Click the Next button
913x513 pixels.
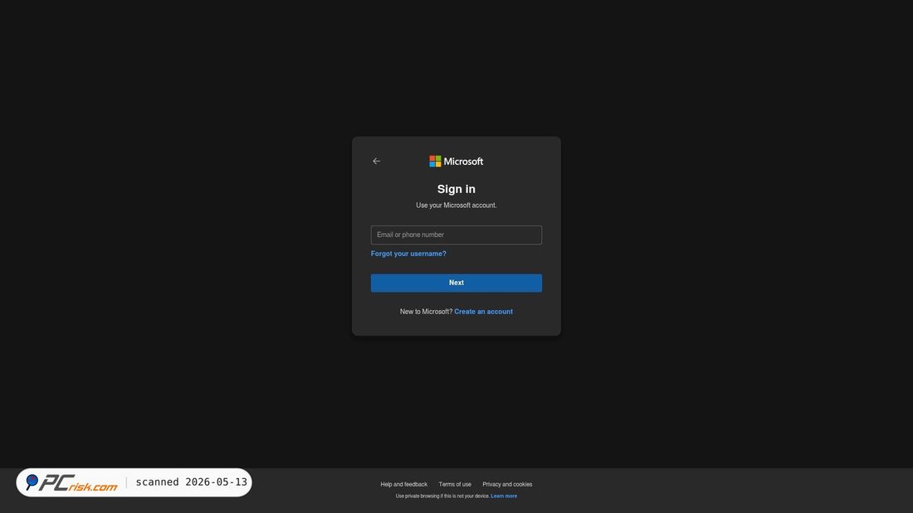click(x=456, y=283)
